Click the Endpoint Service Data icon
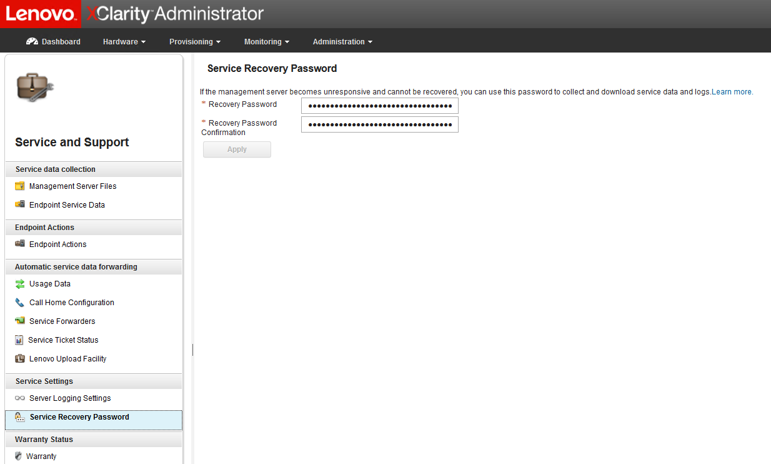Screen dimensions: 771x464 [x=19, y=204]
